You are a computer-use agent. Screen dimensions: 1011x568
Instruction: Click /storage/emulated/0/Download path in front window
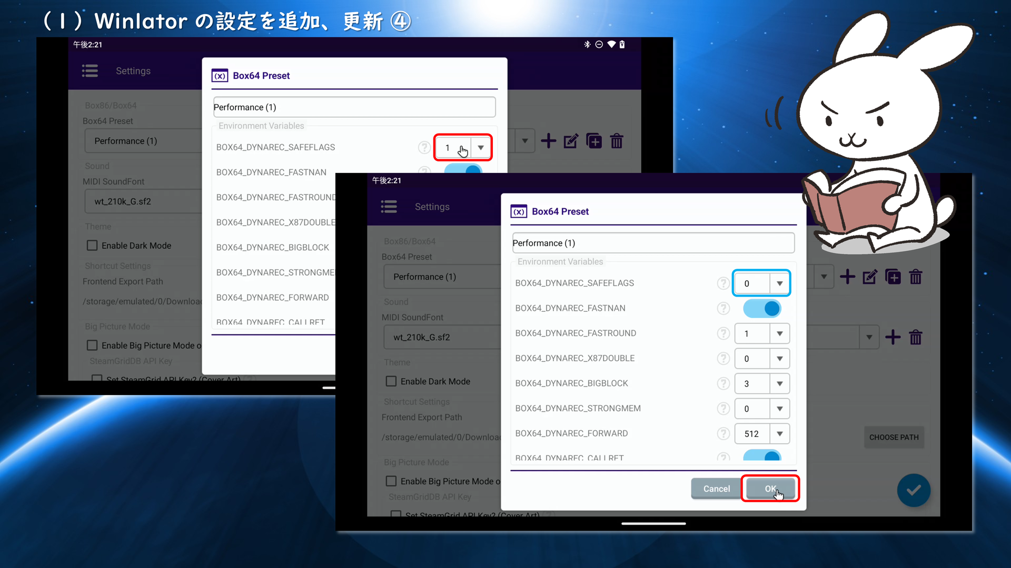point(441,437)
